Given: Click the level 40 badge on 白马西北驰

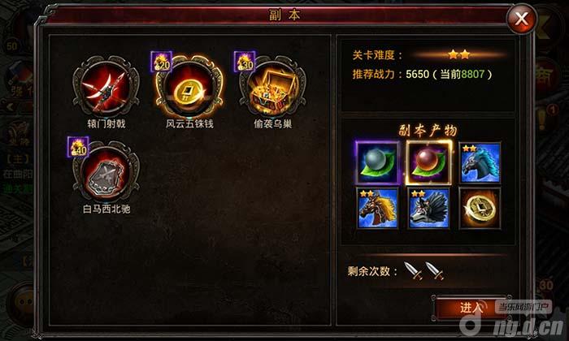Looking at the screenshot, I should (x=78, y=147).
